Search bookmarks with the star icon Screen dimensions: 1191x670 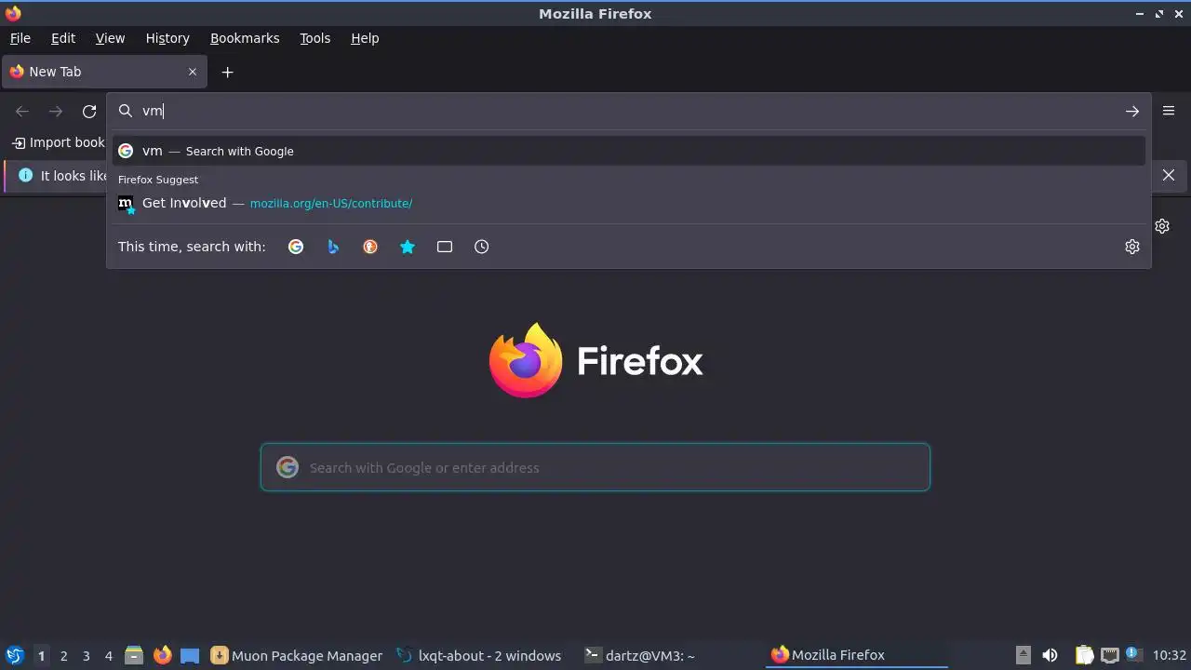(x=408, y=247)
